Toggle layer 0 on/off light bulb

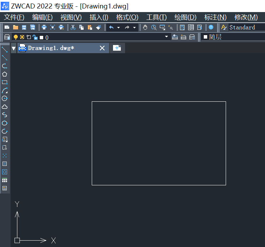tap(16, 37)
